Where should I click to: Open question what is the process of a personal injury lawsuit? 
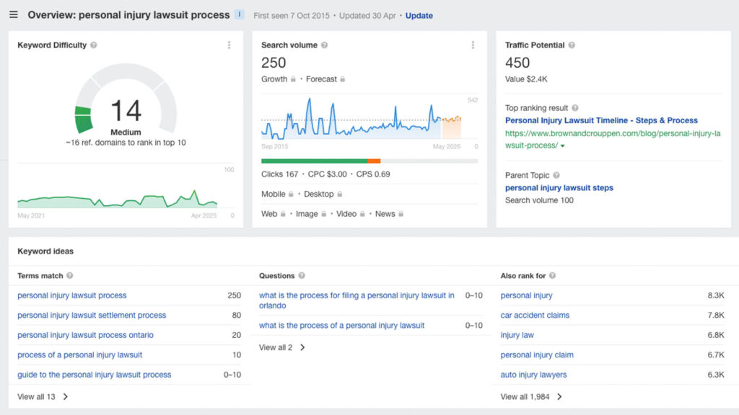pos(341,325)
